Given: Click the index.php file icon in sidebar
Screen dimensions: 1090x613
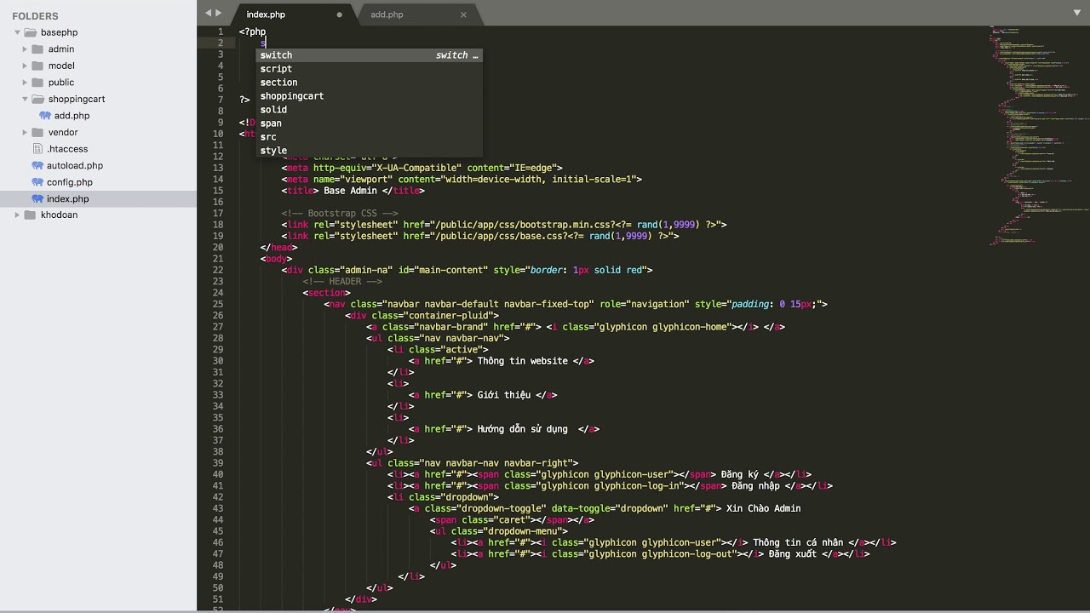Looking at the screenshot, I should coord(37,198).
